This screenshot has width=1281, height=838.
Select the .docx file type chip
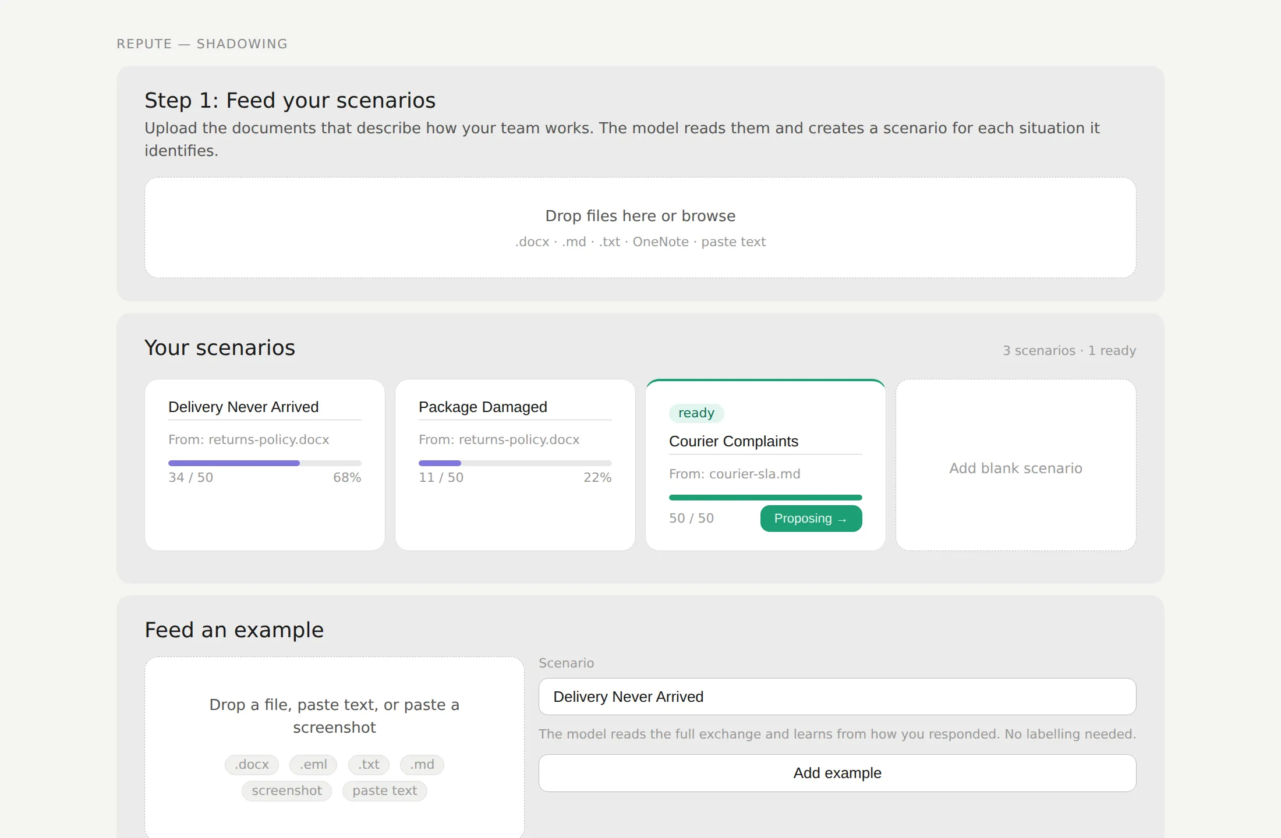point(252,765)
